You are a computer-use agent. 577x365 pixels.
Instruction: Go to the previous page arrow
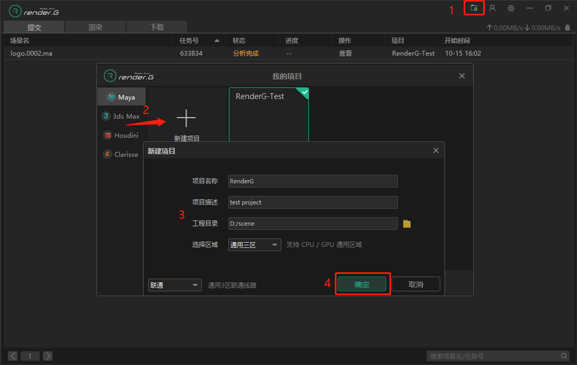click(13, 356)
